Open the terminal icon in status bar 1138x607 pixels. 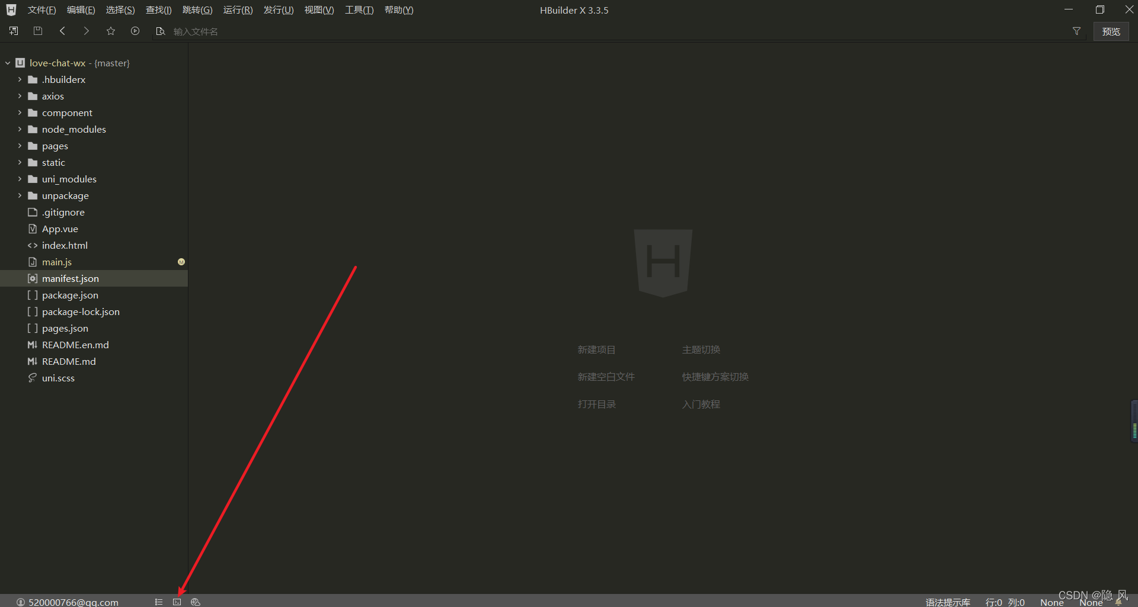[177, 602]
